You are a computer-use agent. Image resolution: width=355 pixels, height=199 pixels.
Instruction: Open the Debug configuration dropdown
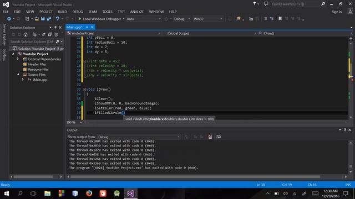(182, 19)
